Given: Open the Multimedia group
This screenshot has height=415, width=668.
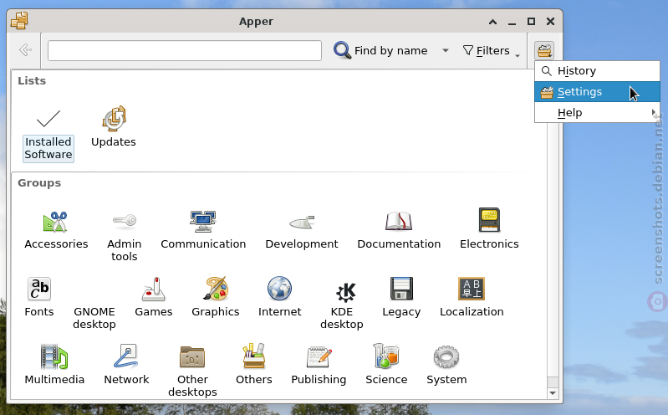Looking at the screenshot, I should [x=54, y=365].
